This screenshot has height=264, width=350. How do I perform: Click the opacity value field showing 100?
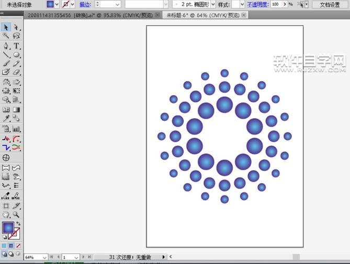277,4
